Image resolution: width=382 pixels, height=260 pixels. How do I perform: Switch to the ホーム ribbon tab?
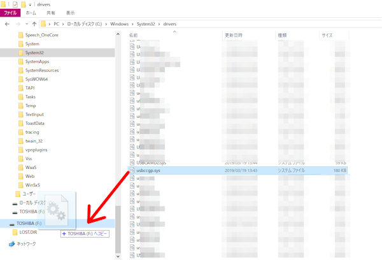click(31, 13)
